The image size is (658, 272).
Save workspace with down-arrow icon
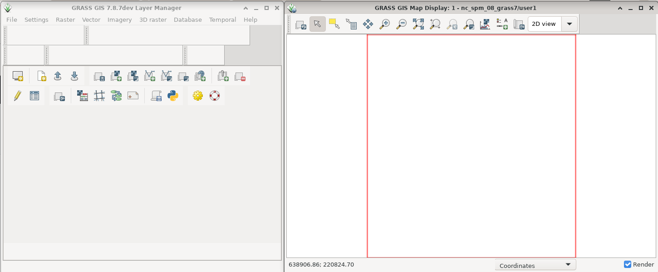(74, 76)
